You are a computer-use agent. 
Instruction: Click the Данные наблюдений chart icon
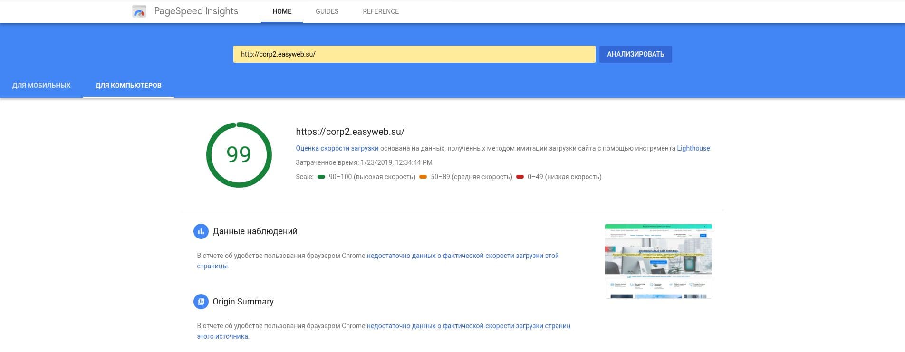pos(201,231)
